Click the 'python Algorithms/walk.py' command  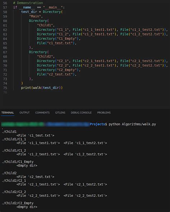pos(132,124)
